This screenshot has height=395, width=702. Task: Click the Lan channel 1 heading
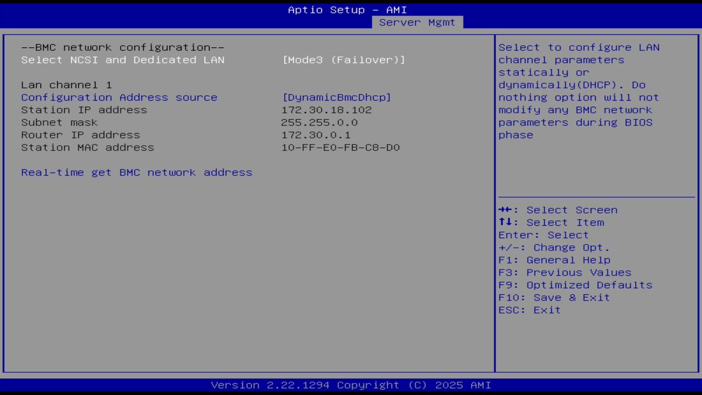click(x=66, y=85)
